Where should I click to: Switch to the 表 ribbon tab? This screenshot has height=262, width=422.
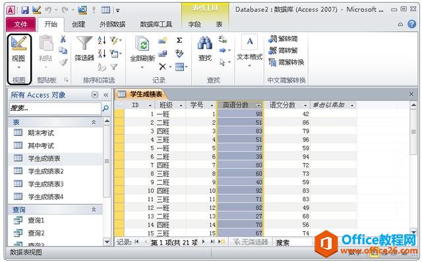(219, 24)
